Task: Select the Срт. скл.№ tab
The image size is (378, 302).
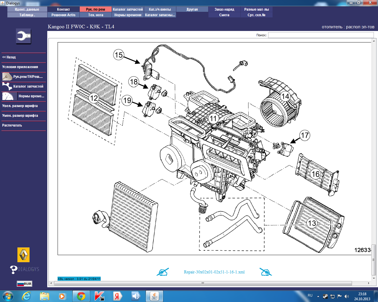Action: click(257, 15)
